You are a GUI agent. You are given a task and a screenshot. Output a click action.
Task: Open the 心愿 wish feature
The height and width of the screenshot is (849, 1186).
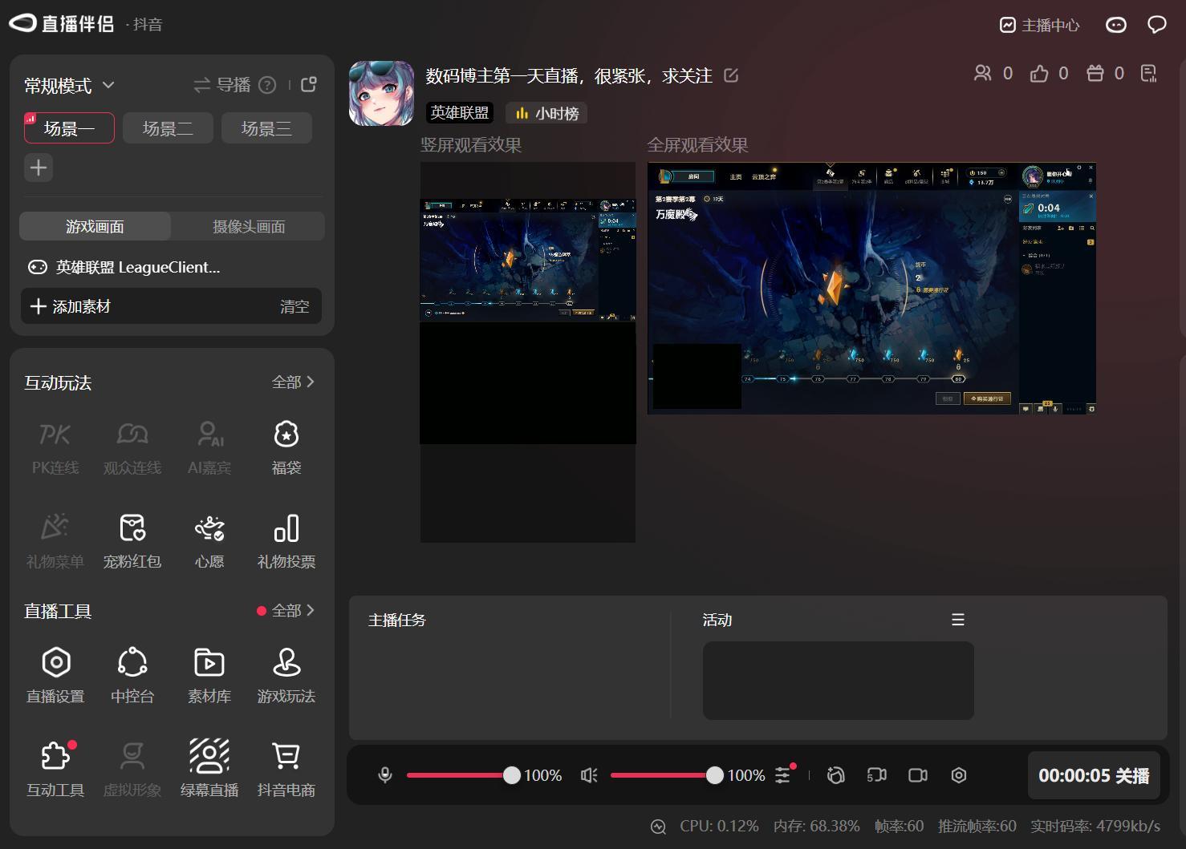[x=209, y=541]
